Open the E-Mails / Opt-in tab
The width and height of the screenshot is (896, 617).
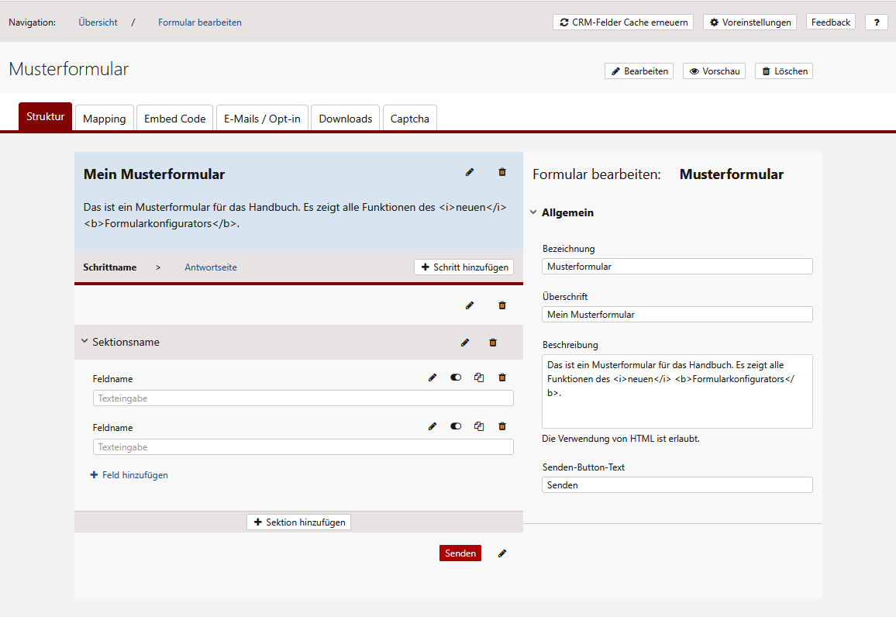point(262,119)
